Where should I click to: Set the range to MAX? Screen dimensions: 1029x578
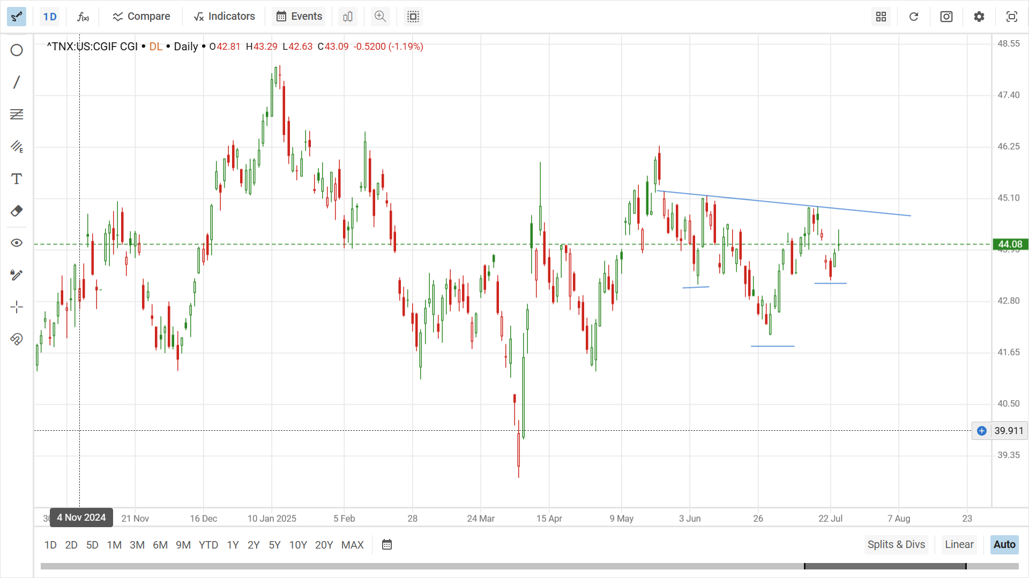point(353,545)
